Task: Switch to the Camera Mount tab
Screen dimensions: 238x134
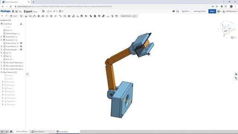Action: [22, 131]
